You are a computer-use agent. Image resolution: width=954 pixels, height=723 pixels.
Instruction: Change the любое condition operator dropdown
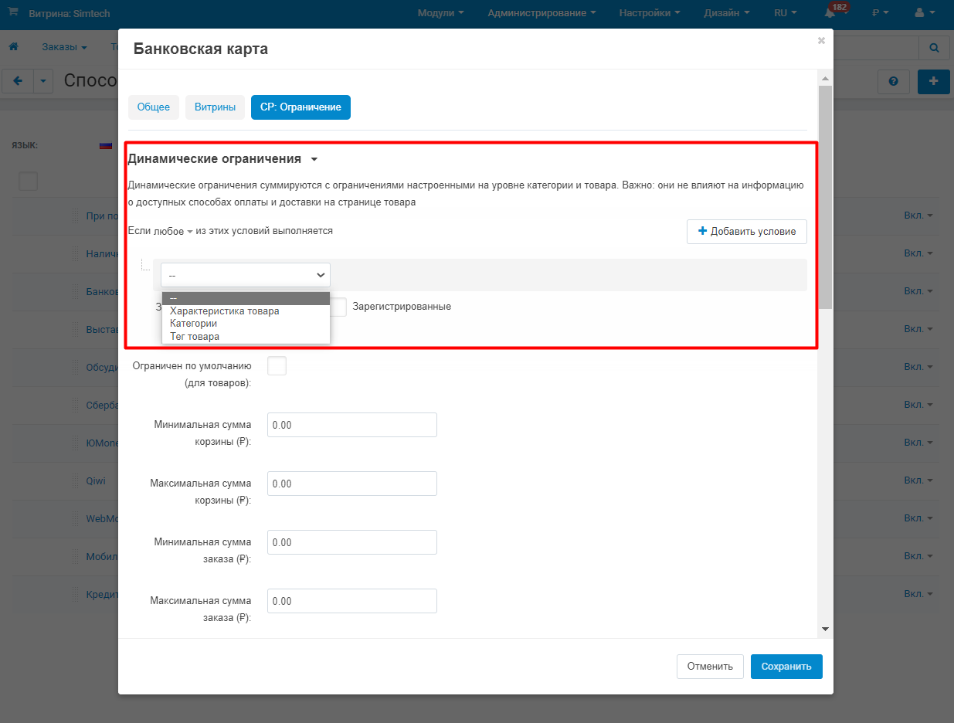[174, 231]
